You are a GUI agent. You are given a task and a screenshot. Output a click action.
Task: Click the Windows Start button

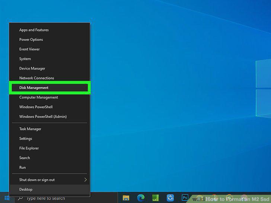pos(7,198)
